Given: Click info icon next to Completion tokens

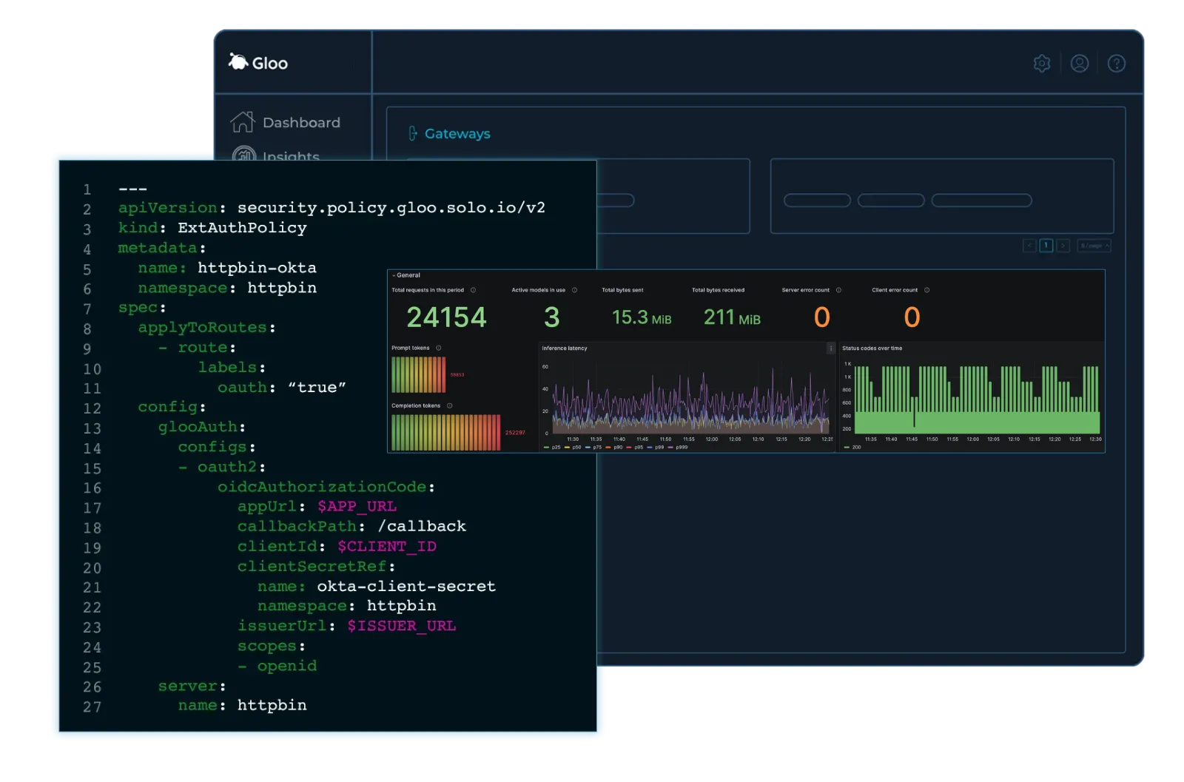Looking at the screenshot, I should tap(450, 405).
